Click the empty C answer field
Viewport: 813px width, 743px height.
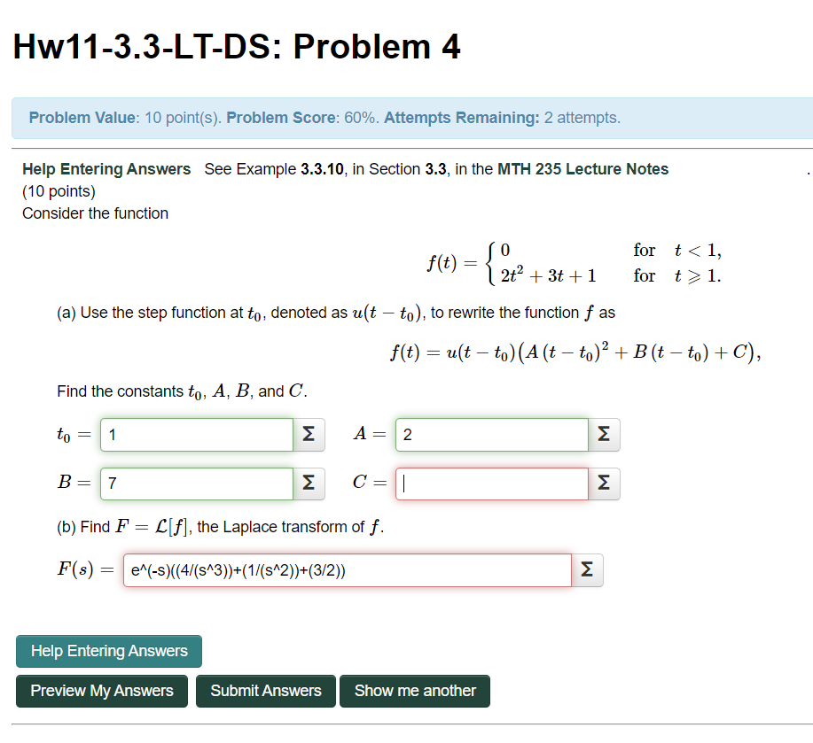tap(491, 483)
